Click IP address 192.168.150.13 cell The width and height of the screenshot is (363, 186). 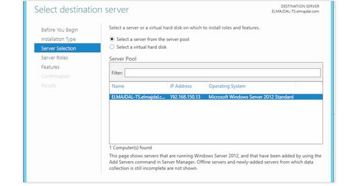coord(185,97)
